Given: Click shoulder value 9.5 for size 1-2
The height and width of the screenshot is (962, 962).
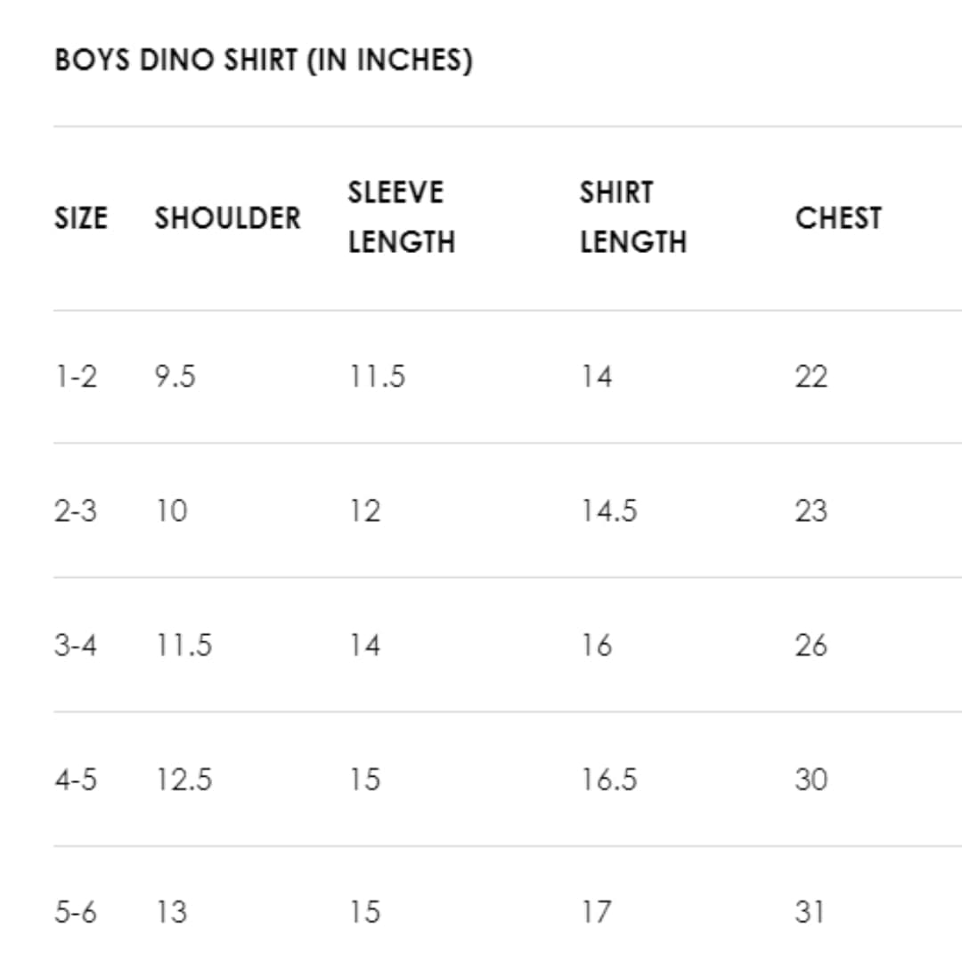Looking at the screenshot, I should tap(175, 377).
